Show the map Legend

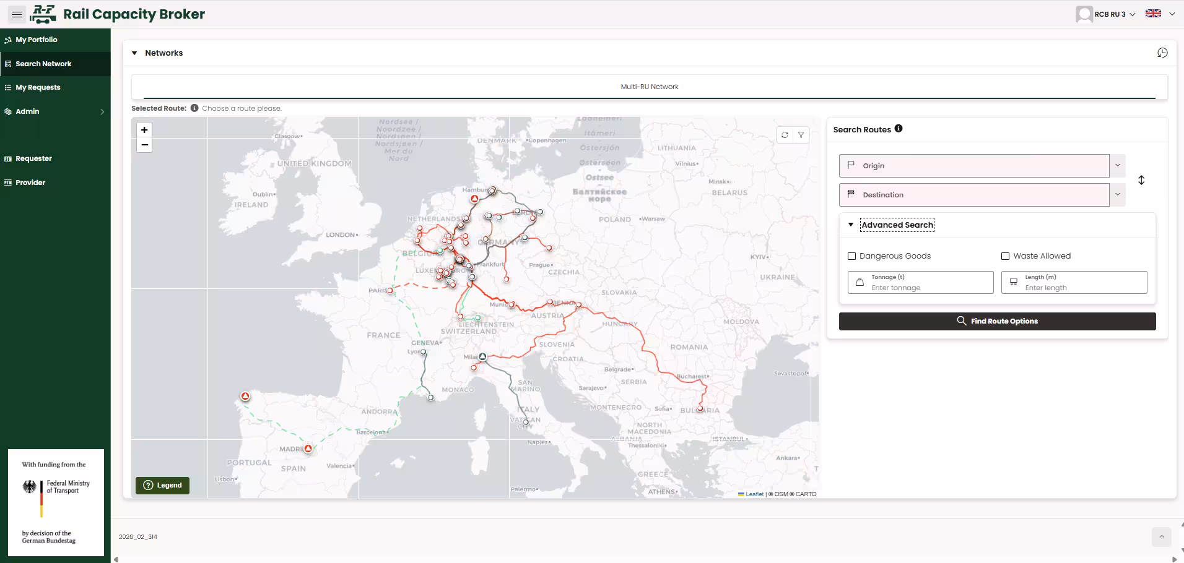[x=162, y=485]
